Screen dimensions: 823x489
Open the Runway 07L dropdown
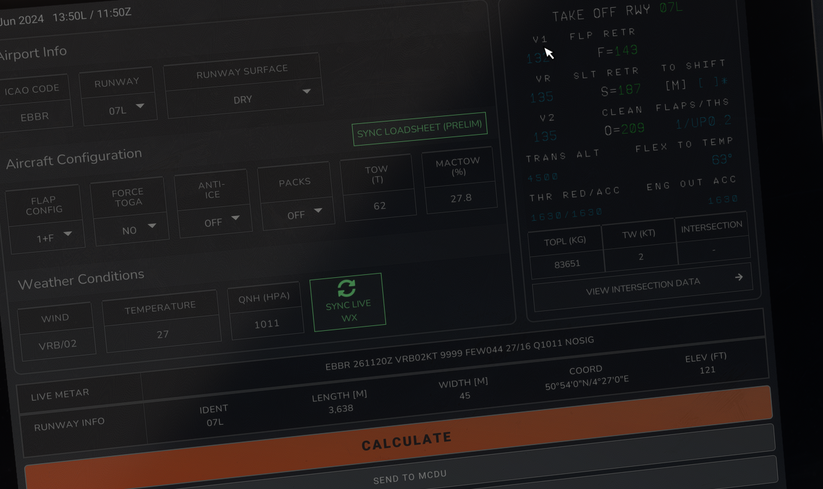point(119,109)
